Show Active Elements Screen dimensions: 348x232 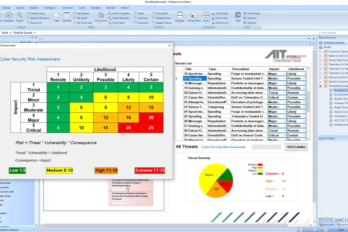[x=119, y=18]
